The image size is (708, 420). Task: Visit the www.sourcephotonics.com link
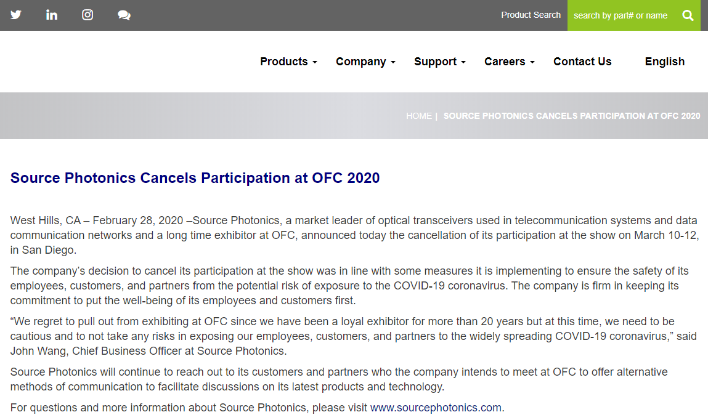coord(436,408)
